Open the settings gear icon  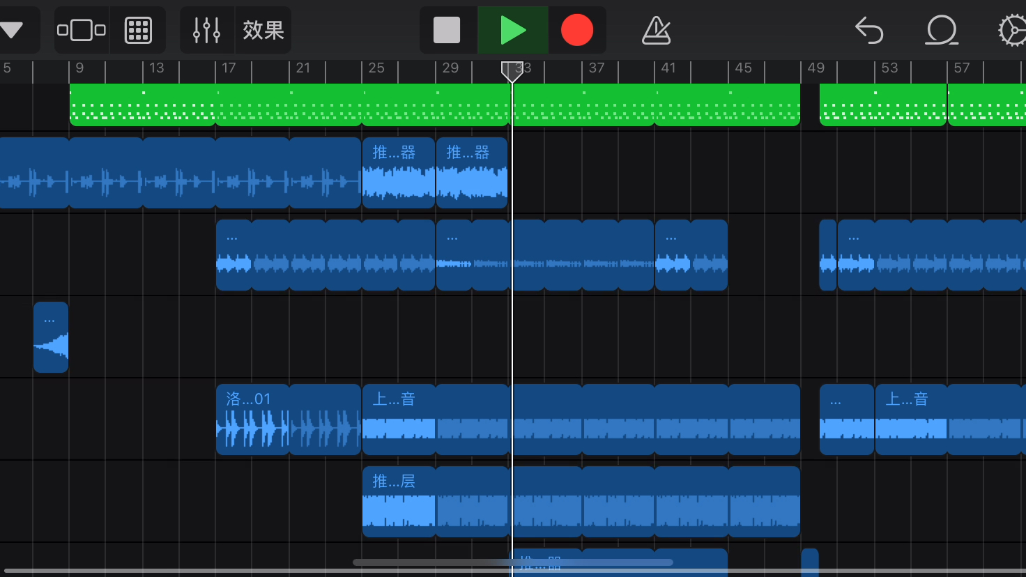click(1013, 30)
